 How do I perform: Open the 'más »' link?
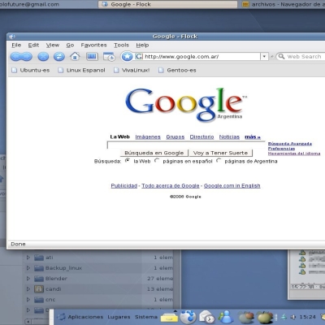[x=253, y=137]
